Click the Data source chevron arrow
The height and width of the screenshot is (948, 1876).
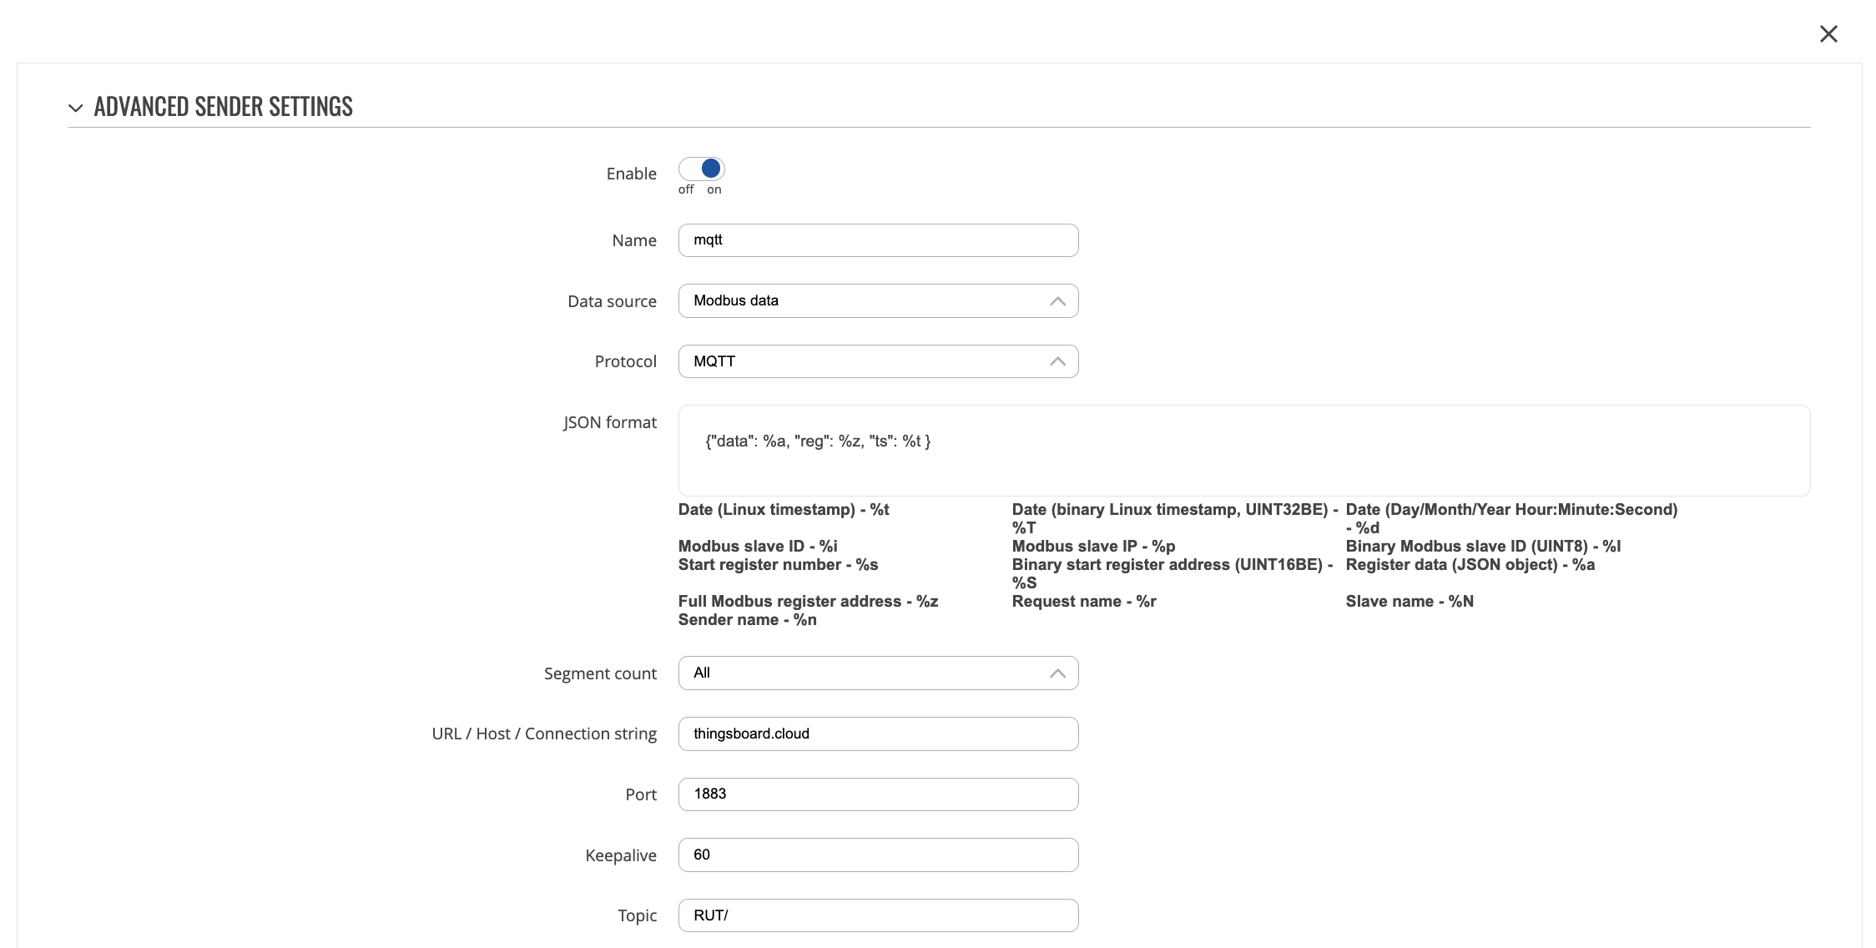click(1057, 301)
